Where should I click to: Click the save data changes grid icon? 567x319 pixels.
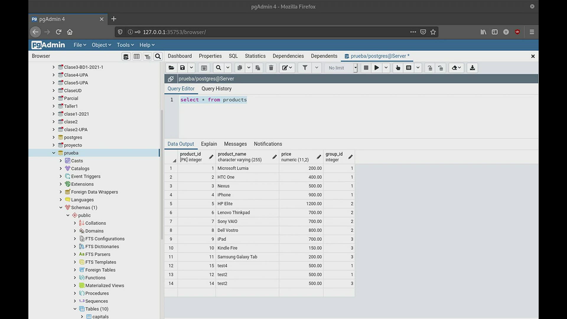[204, 68]
